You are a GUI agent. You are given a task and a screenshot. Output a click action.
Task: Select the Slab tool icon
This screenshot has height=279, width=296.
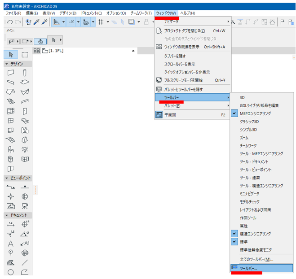pos(25,82)
